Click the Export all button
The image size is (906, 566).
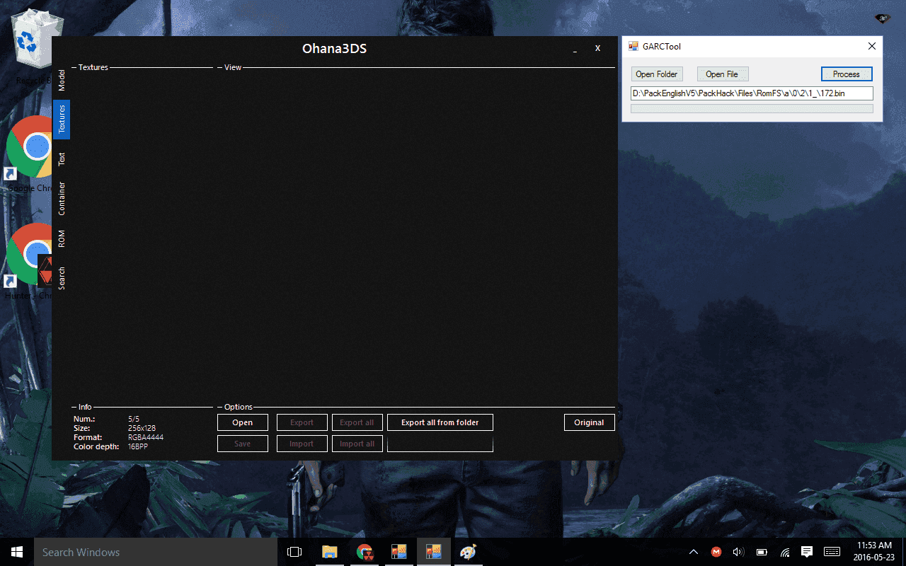click(x=357, y=422)
